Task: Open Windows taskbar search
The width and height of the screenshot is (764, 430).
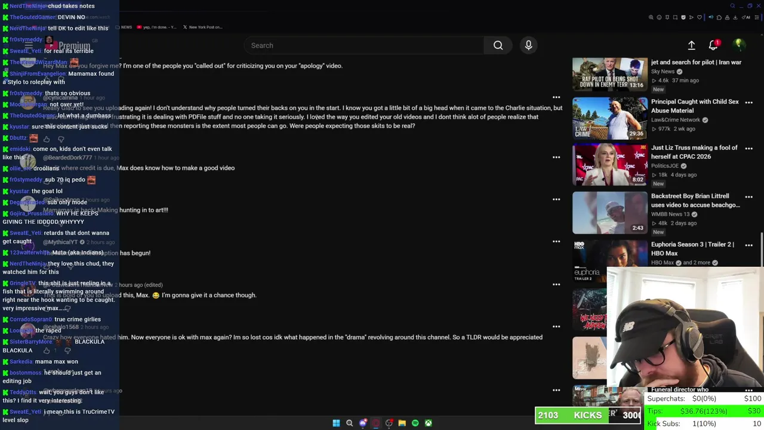Action: [x=350, y=423]
